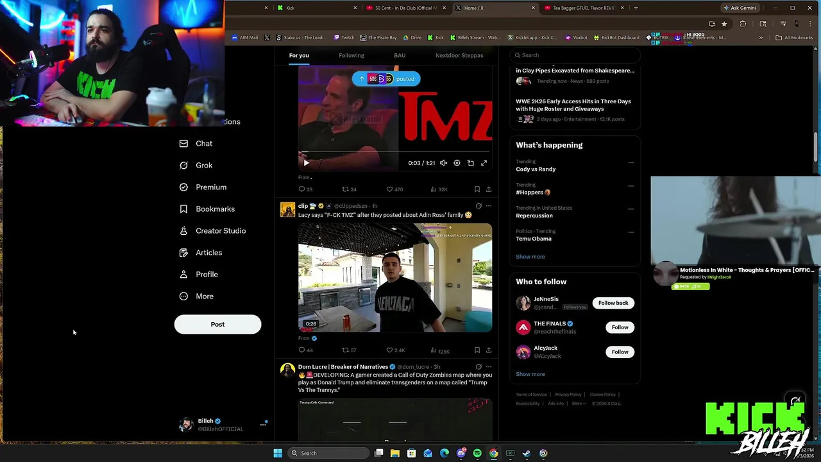Open WWE 2K26 Early Access trend
The height and width of the screenshot is (462, 821).
point(575,110)
